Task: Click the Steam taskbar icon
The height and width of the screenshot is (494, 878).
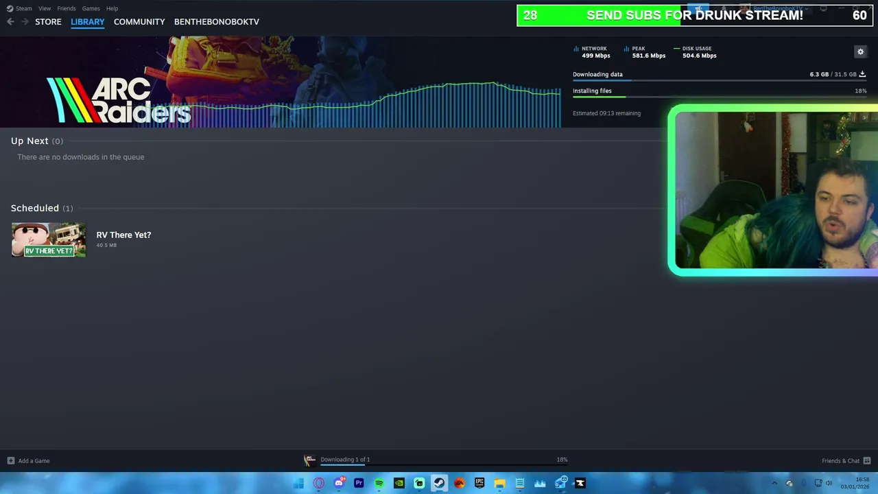Action: click(x=439, y=483)
